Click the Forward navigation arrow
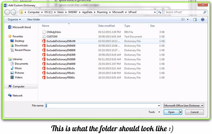The image size is (212, 134). pos(13,12)
